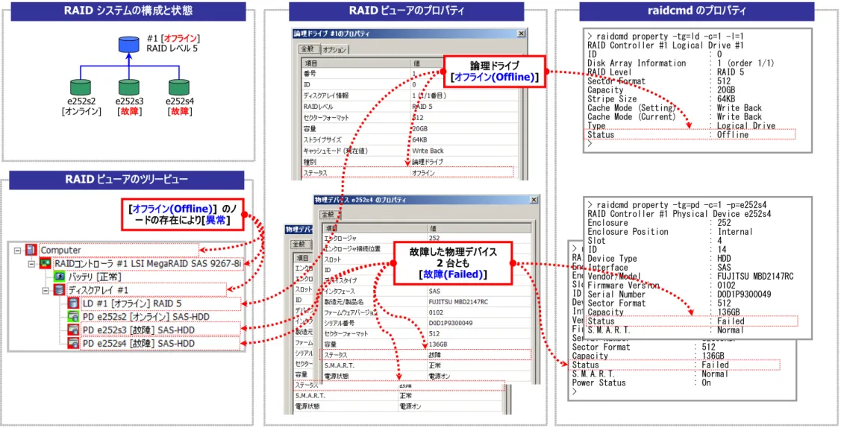Click 'Stripe Size : 64KB' line in raidcmd output
This screenshot has height=428, width=844.
point(661,99)
